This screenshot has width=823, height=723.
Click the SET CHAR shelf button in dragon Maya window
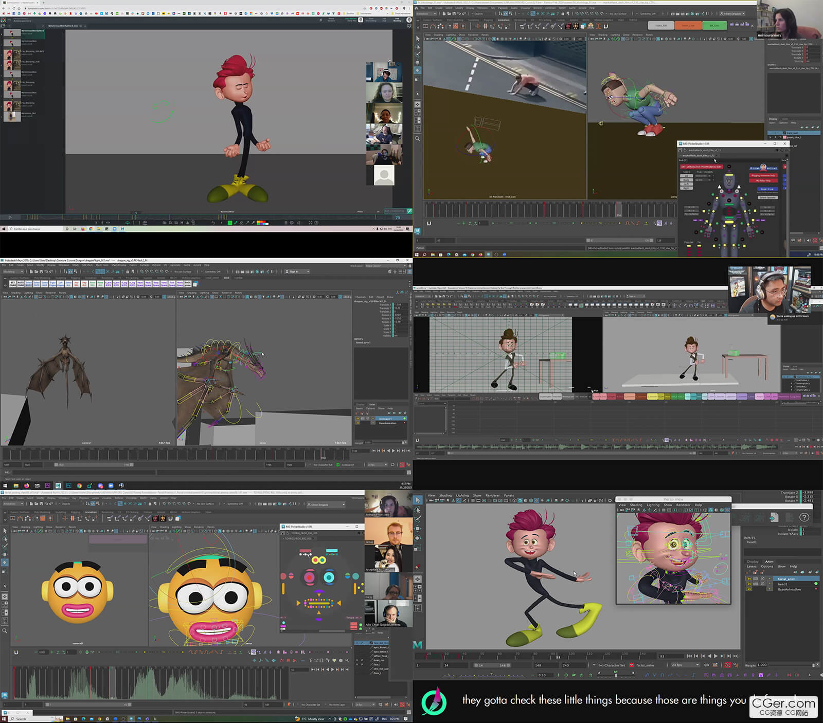click(x=13, y=283)
